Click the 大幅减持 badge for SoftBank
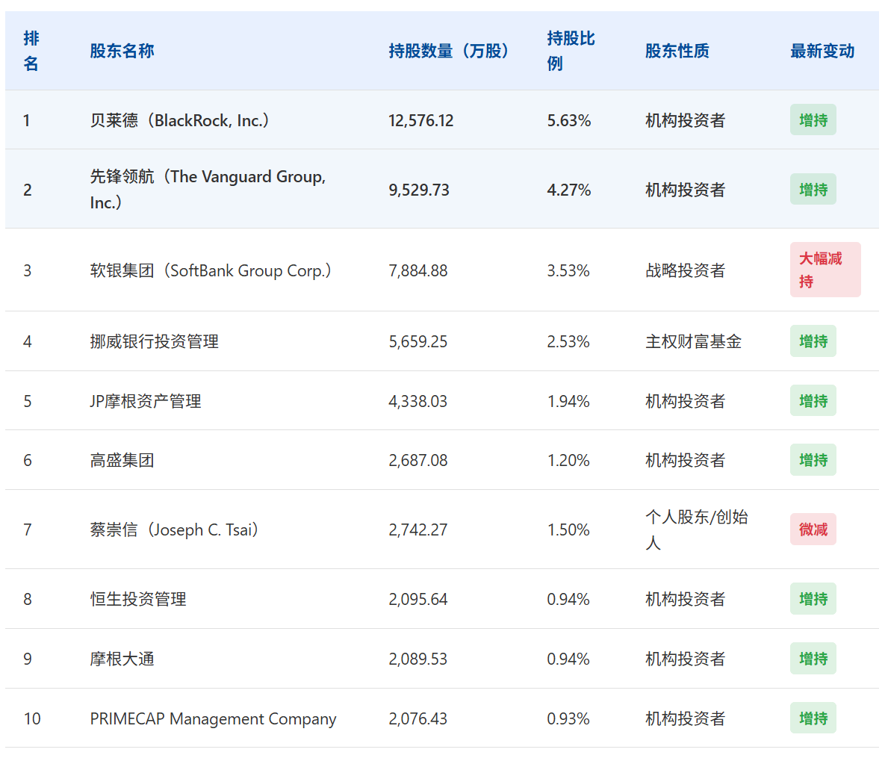The width and height of the screenshot is (888, 767). click(825, 270)
